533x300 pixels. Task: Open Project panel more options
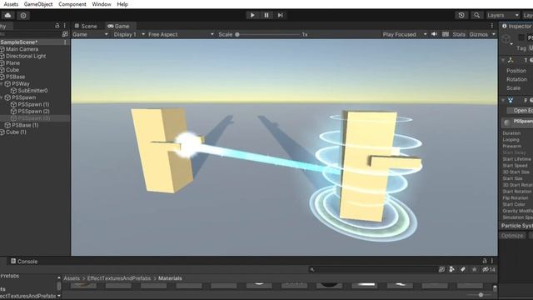(492, 261)
